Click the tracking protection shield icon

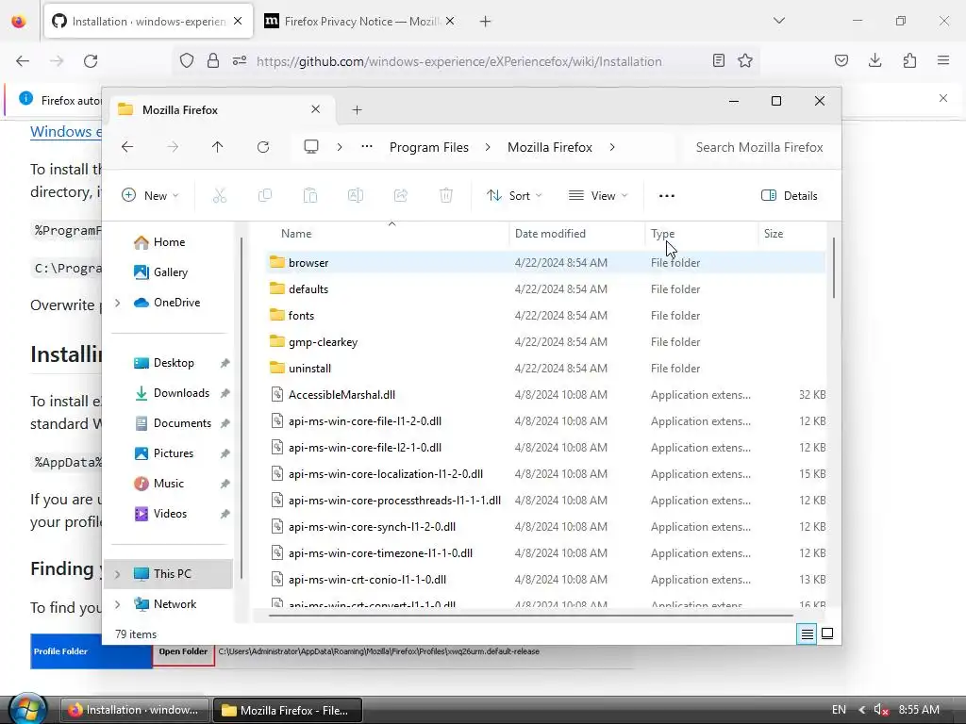[x=187, y=61]
